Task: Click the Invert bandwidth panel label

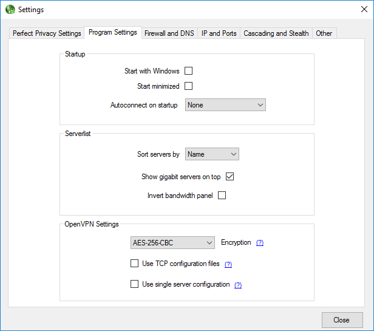Action: point(180,196)
